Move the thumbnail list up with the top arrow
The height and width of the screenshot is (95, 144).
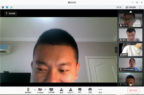(x=131, y=12)
